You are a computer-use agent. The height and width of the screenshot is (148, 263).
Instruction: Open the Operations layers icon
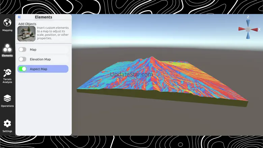tap(7, 98)
